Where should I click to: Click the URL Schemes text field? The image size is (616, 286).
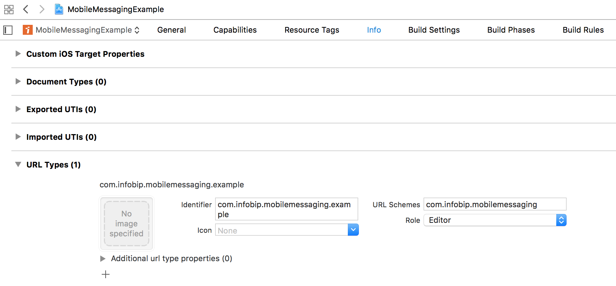tap(495, 204)
